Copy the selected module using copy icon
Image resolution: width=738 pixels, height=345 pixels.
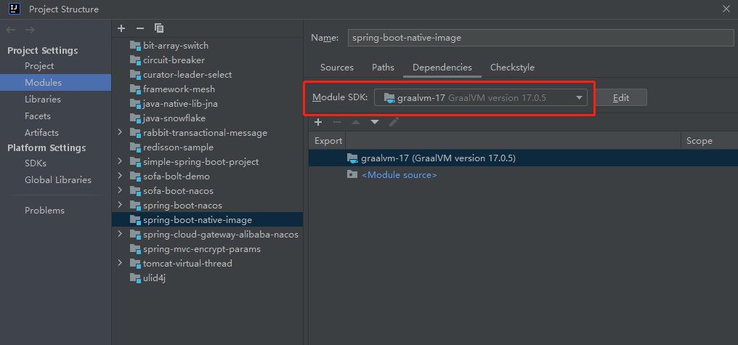(x=159, y=28)
